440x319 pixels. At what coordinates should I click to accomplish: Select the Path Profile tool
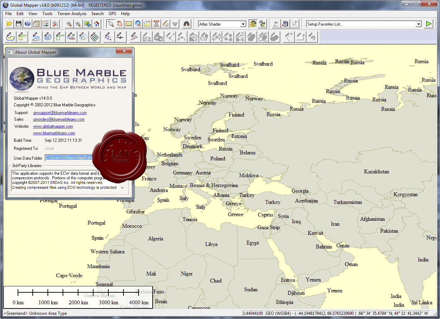[147, 24]
